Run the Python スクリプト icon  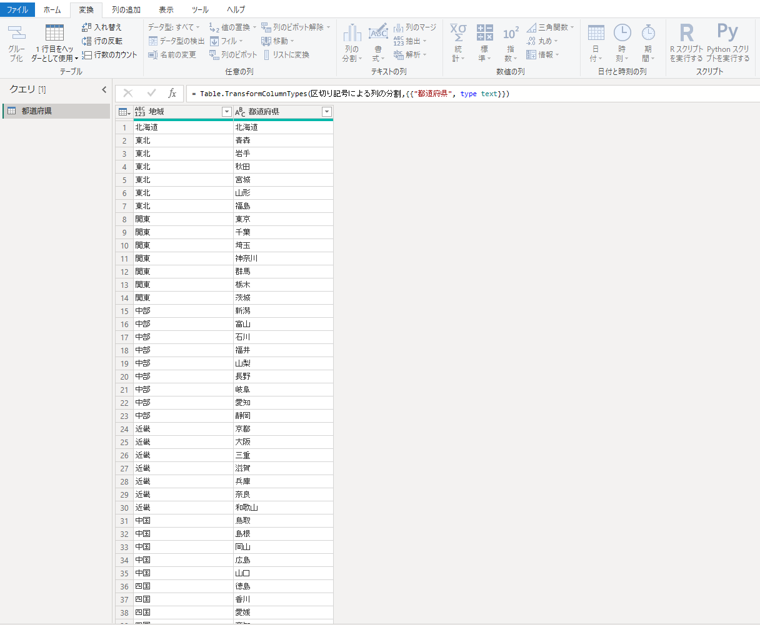coord(727,34)
